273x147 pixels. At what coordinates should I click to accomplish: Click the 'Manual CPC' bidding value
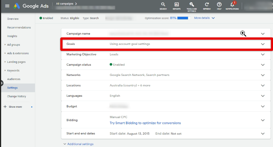(x=118, y=117)
